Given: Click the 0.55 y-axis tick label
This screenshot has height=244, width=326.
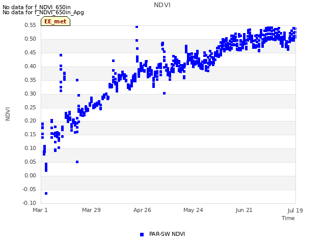Looking at the screenshot, I should point(30,25).
